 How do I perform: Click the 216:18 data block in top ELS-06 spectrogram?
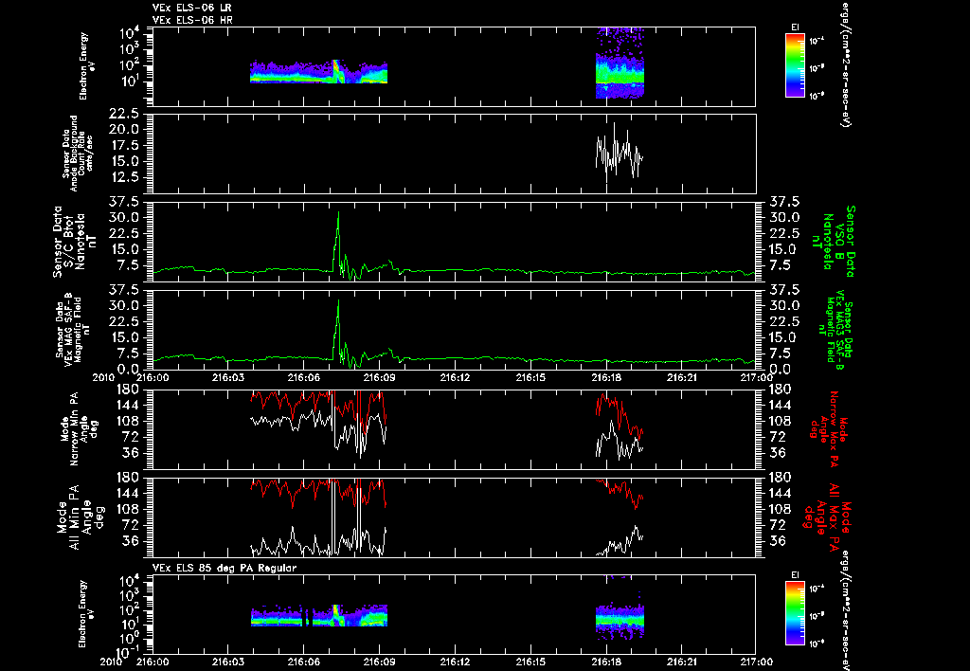pyautogui.click(x=620, y=63)
